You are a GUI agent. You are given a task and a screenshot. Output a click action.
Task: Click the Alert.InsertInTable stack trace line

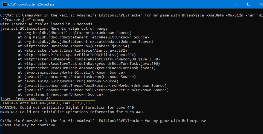[73, 50]
